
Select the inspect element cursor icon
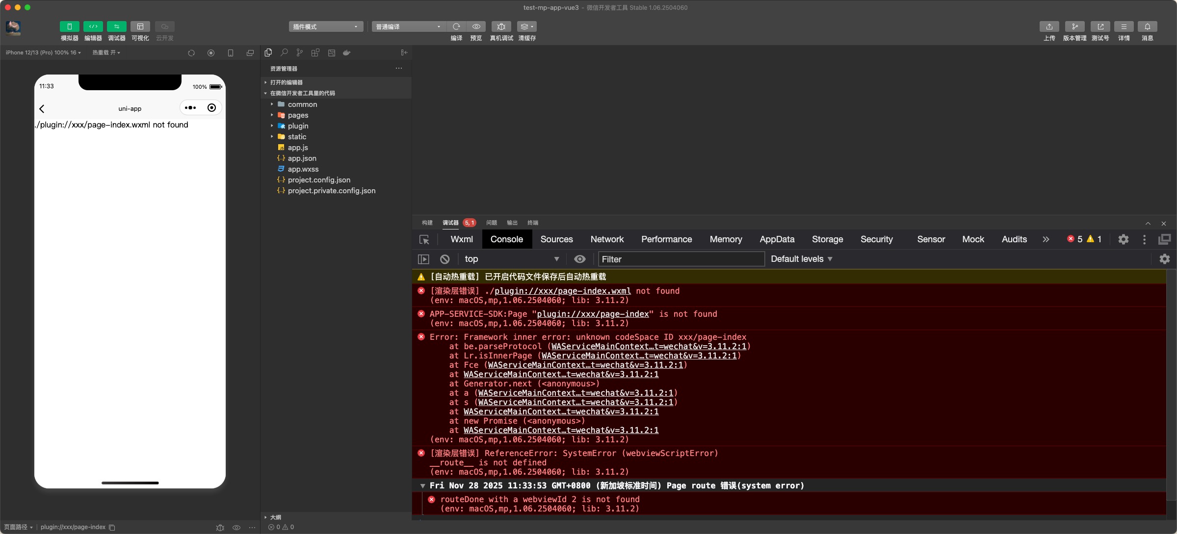pyautogui.click(x=424, y=239)
